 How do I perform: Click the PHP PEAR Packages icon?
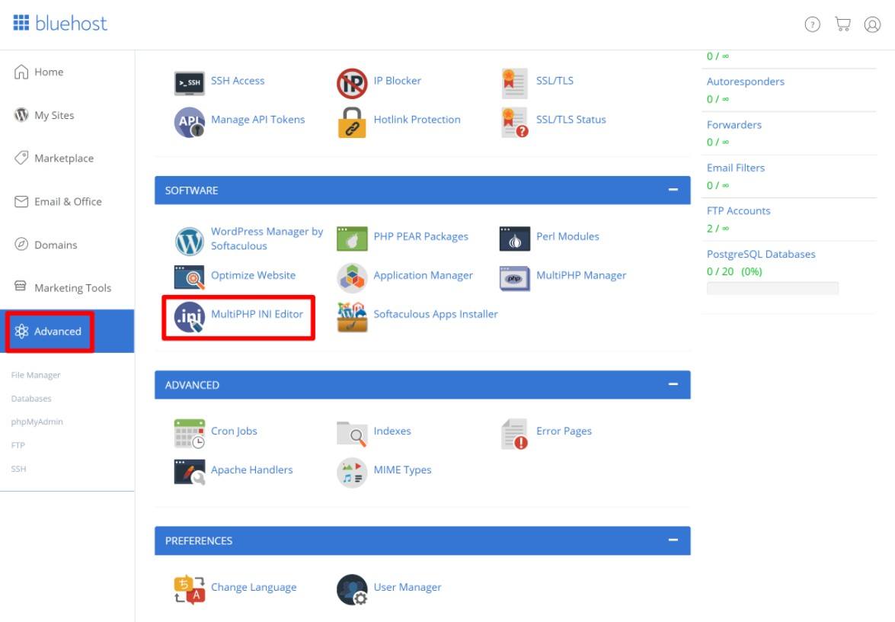coord(352,239)
